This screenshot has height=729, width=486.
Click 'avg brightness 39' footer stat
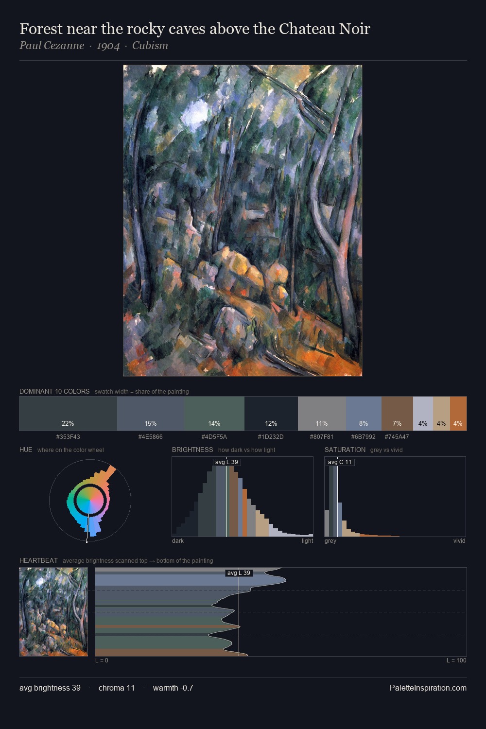(x=50, y=688)
